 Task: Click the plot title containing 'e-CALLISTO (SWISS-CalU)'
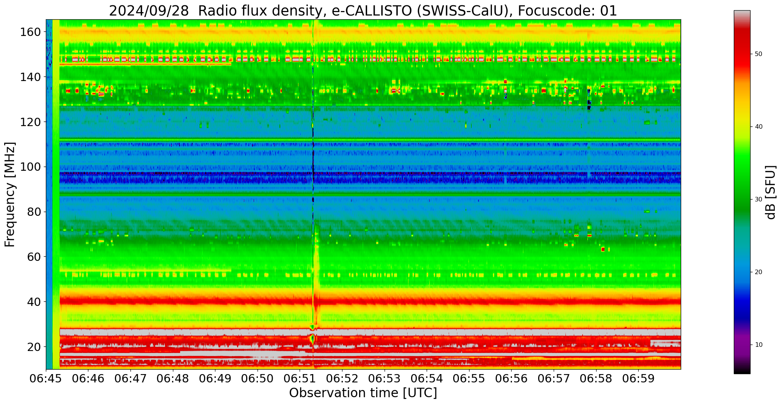pyautogui.click(x=363, y=11)
